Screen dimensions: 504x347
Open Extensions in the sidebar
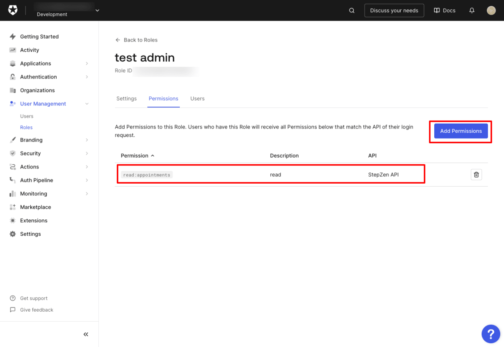point(34,221)
